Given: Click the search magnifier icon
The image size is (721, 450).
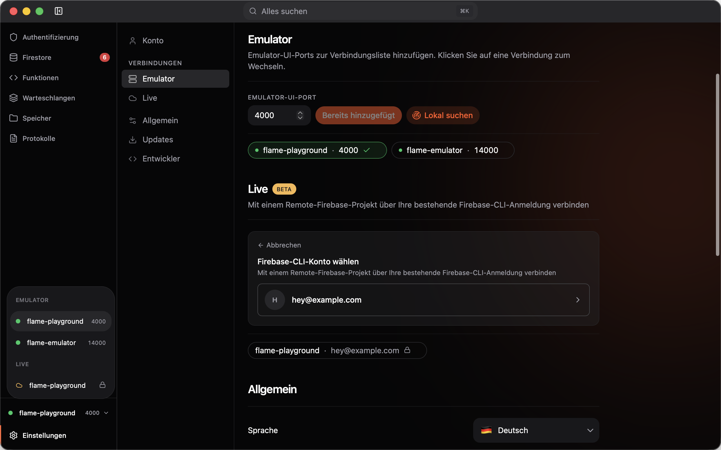Looking at the screenshot, I should 253,11.
